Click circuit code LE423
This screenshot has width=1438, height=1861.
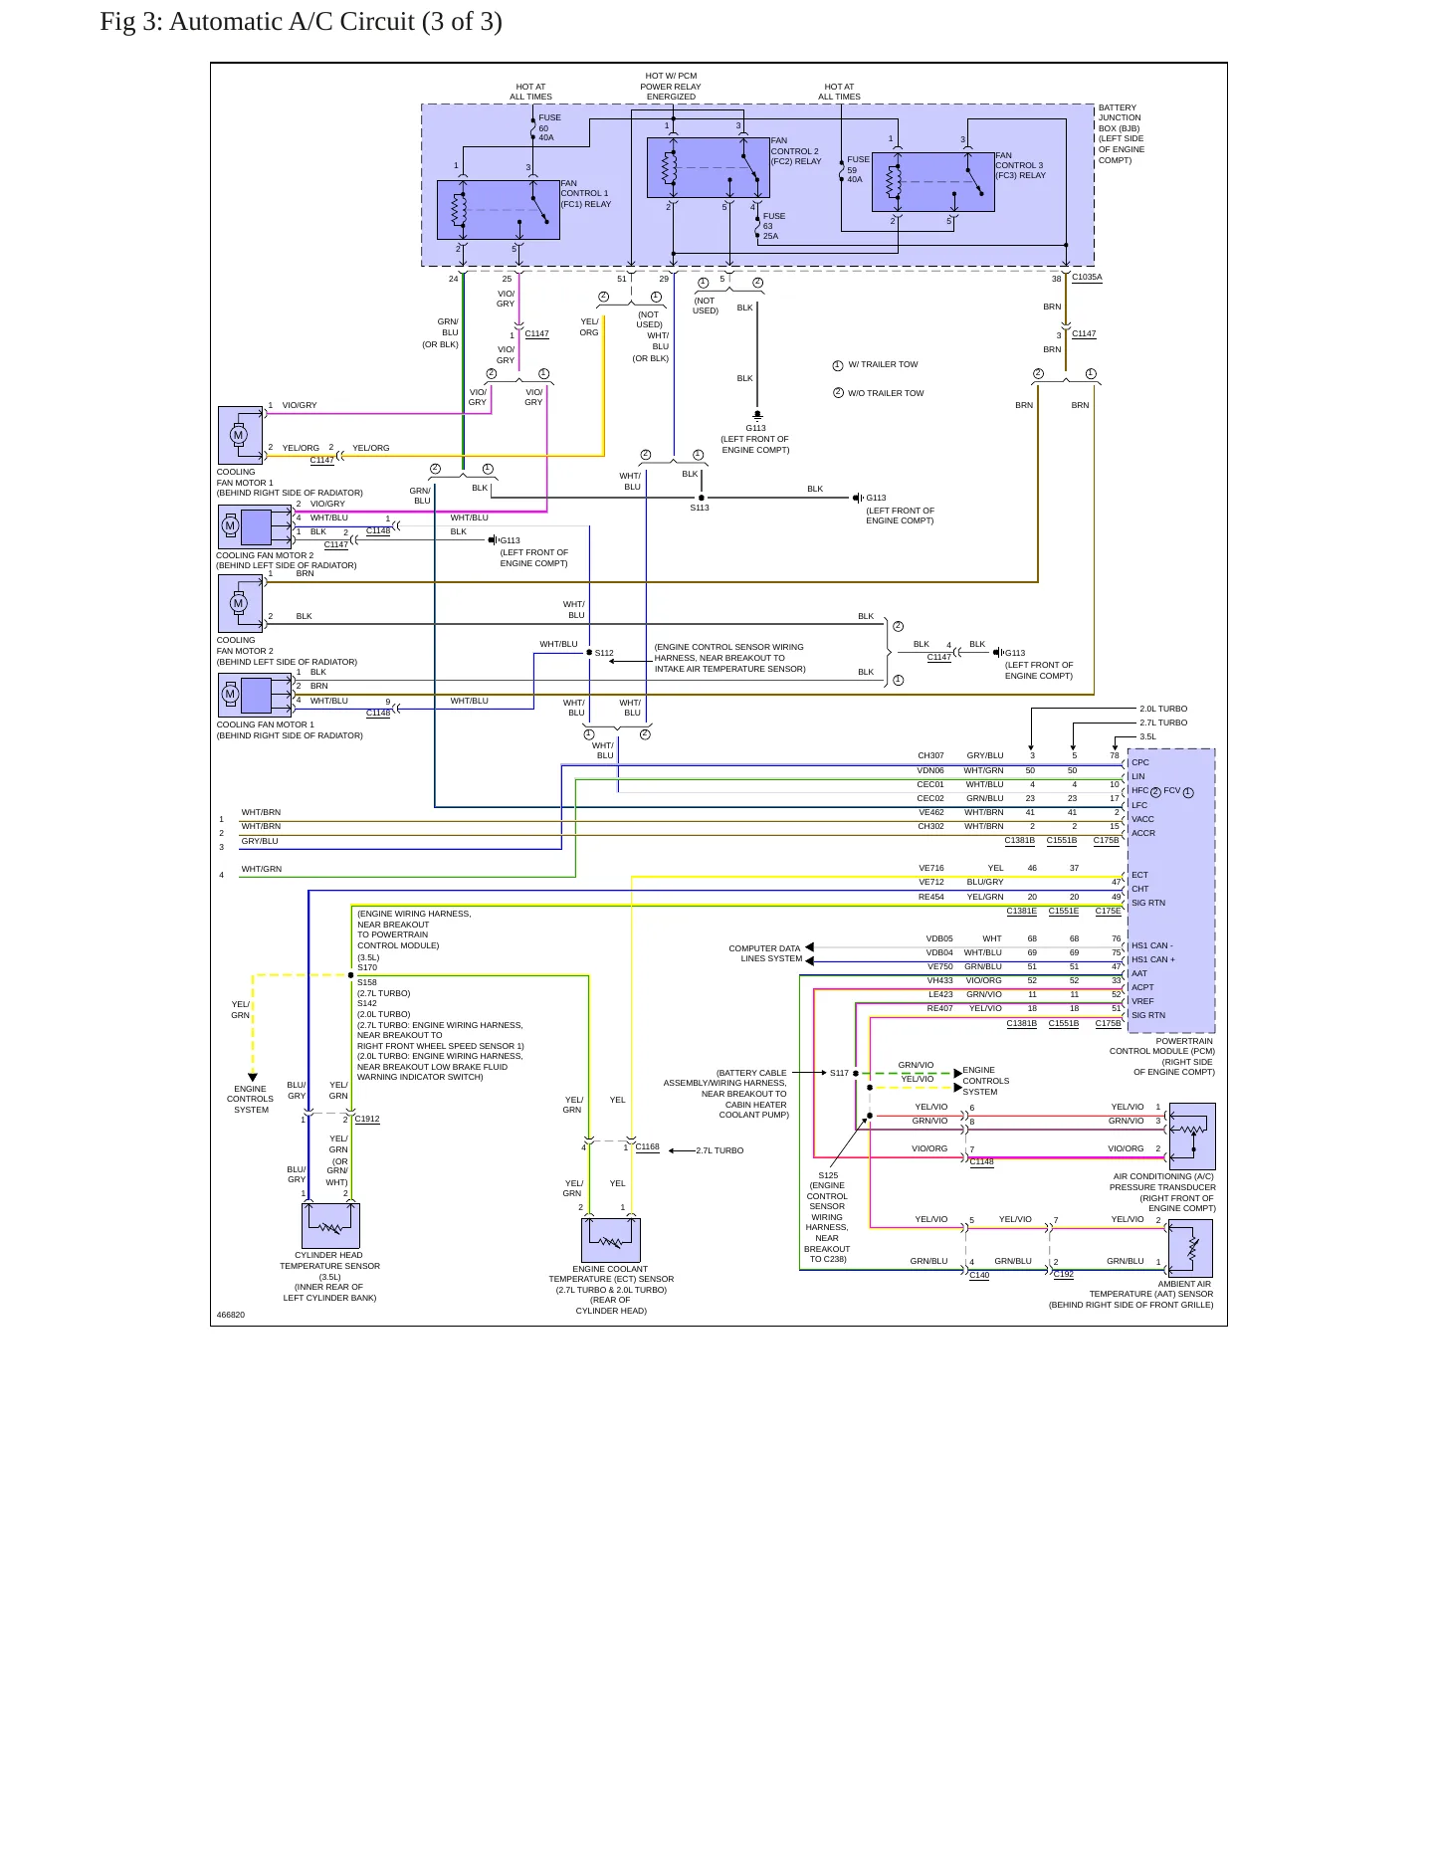[940, 994]
